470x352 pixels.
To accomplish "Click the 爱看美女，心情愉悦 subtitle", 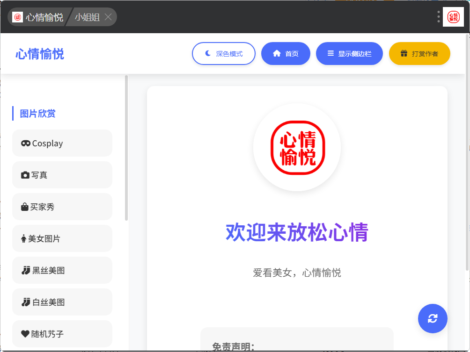I will tap(297, 273).
